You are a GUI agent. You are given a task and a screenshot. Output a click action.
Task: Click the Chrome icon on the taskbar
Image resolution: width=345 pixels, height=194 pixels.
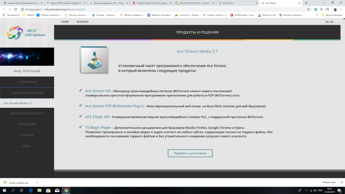click(66, 190)
